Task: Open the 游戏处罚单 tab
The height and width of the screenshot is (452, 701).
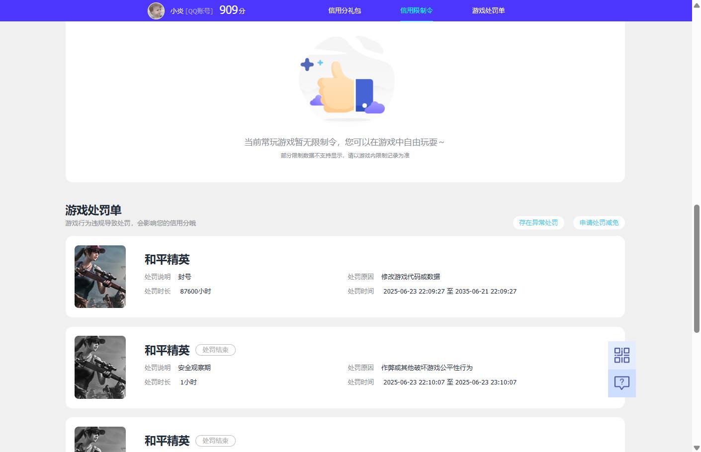Action: 489,10
